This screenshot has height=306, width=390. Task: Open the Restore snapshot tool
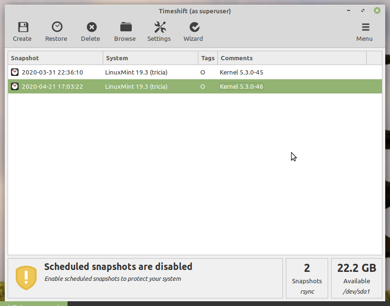click(x=56, y=32)
